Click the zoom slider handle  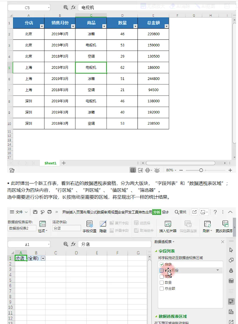[201, 170]
